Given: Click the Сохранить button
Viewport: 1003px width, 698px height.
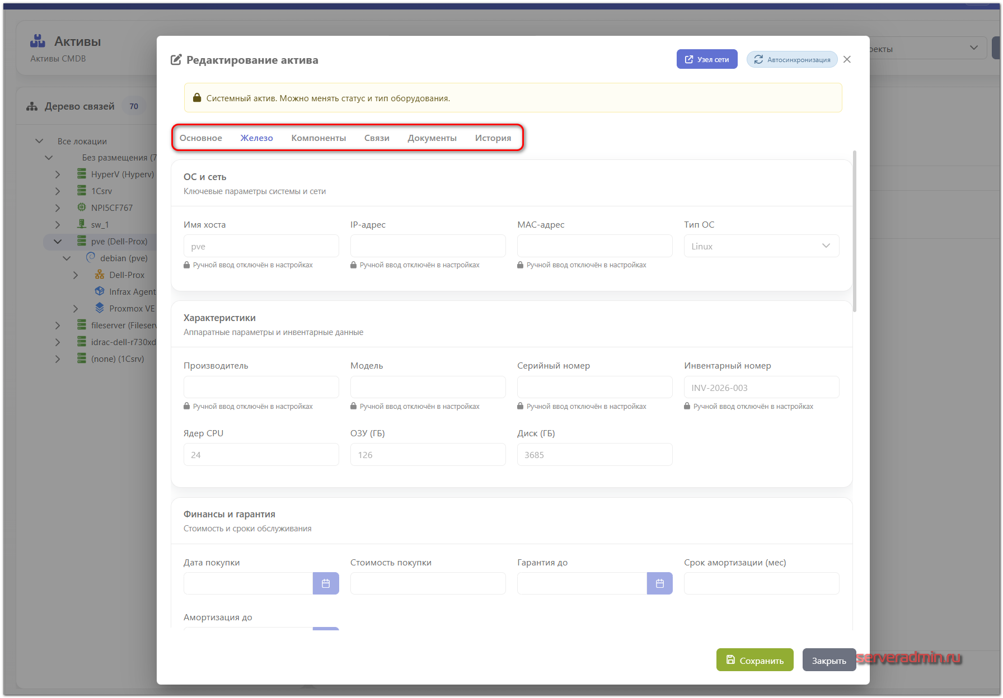Looking at the screenshot, I should coord(754,661).
